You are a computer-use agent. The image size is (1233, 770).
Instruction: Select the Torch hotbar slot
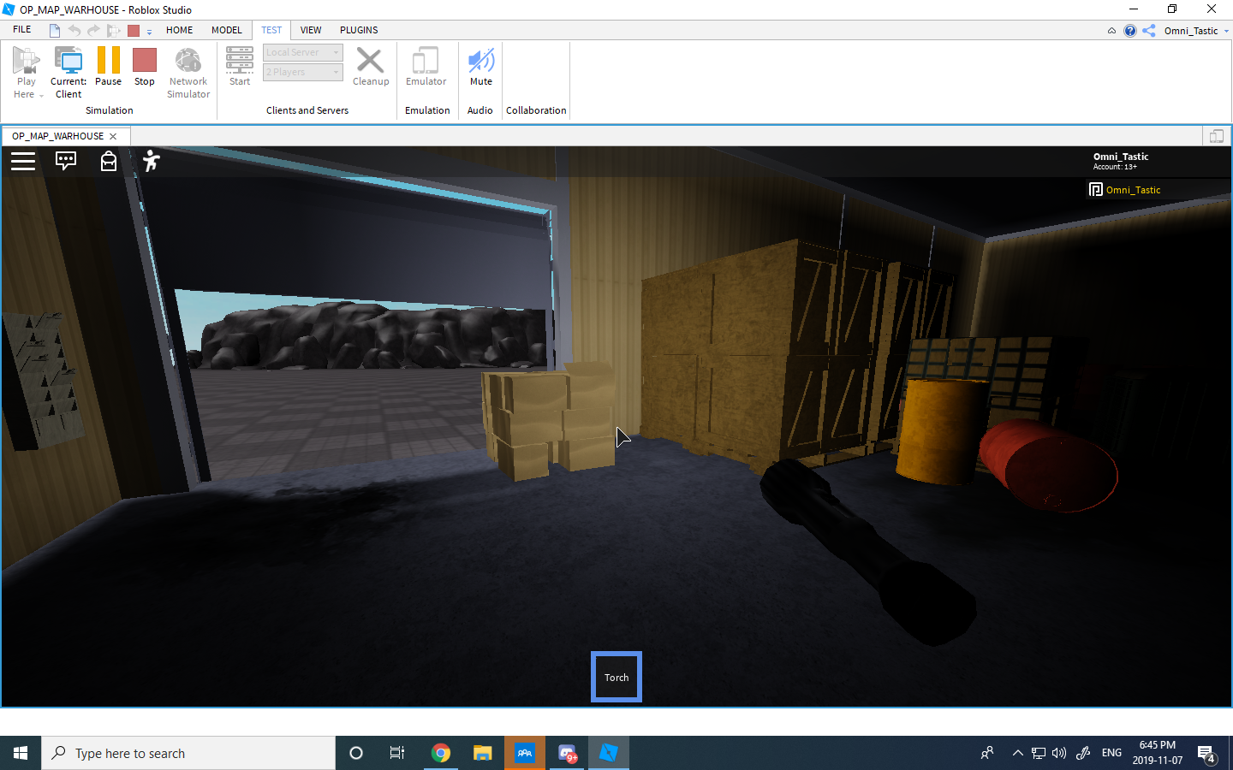pos(616,677)
